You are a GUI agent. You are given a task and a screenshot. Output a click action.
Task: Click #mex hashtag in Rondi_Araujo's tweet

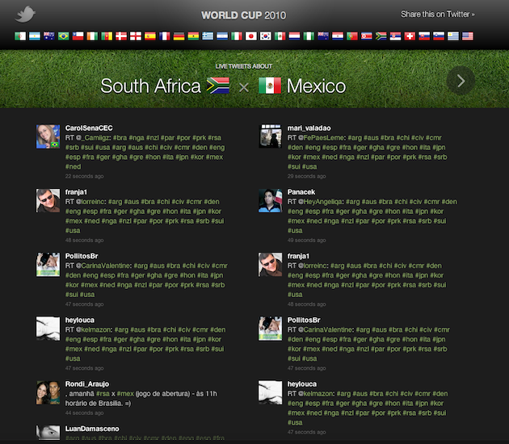point(125,394)
